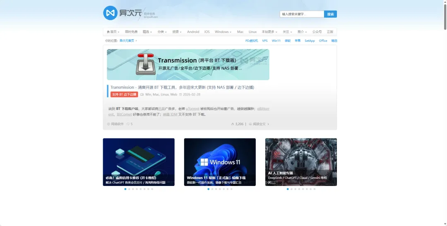Open the 虚拟信用卡推荐 featured card

click(x=139, y=162)
